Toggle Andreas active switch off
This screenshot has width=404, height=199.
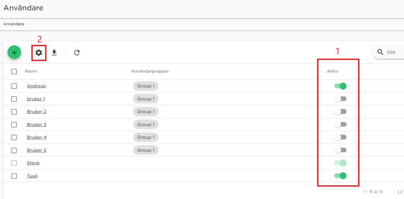(x=340, y=86)
